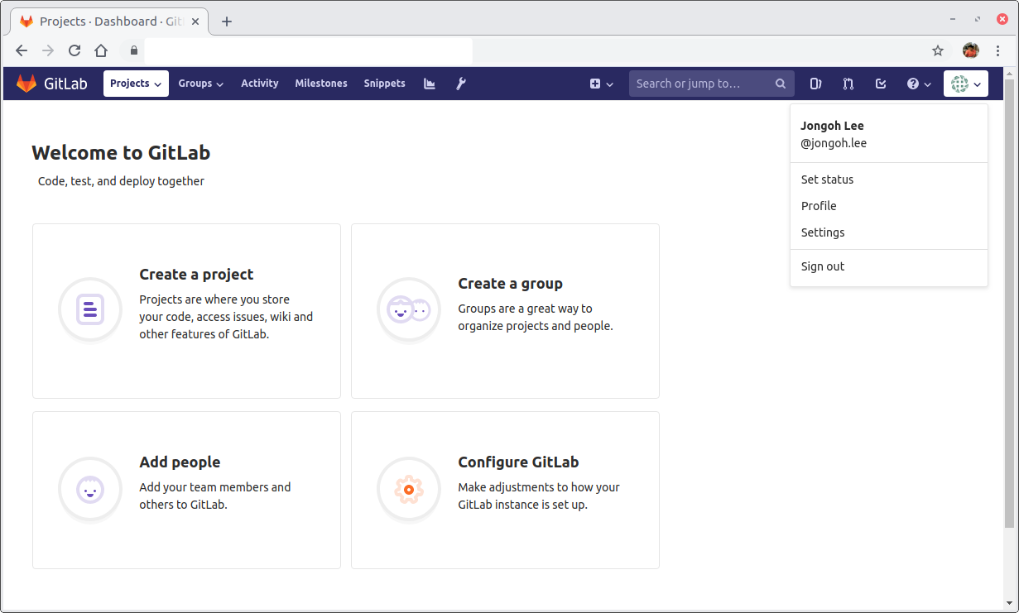Click the browser forward arrow
Screen dimensions: 1019x613
click(48, 50)
